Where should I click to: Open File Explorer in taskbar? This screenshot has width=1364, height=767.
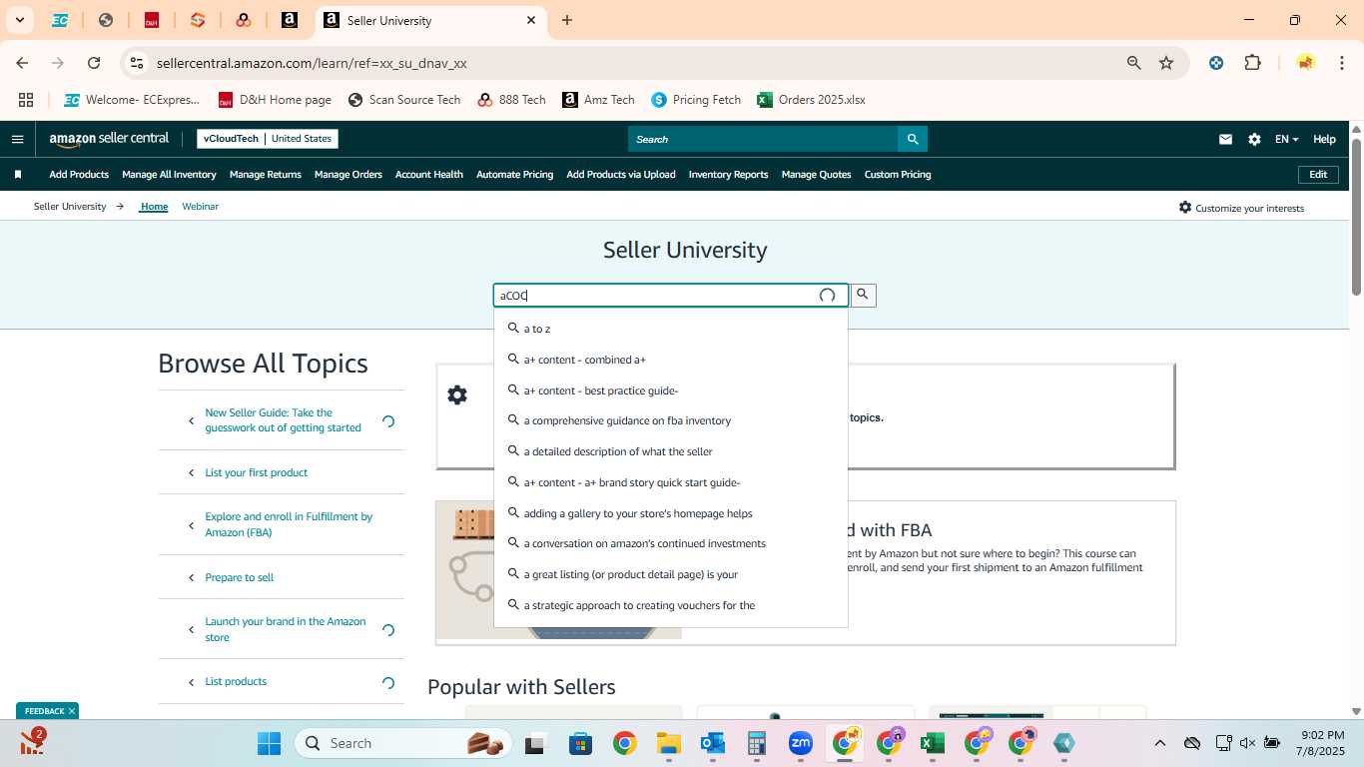669,743
